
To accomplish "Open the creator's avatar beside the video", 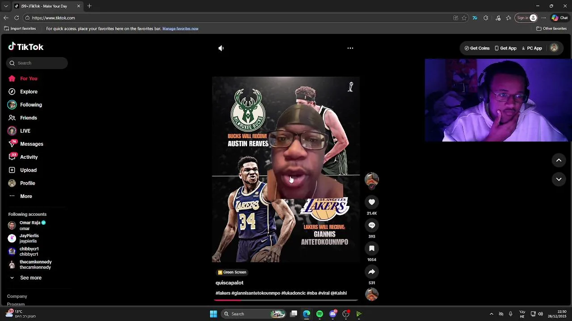I will click(372, 179).
